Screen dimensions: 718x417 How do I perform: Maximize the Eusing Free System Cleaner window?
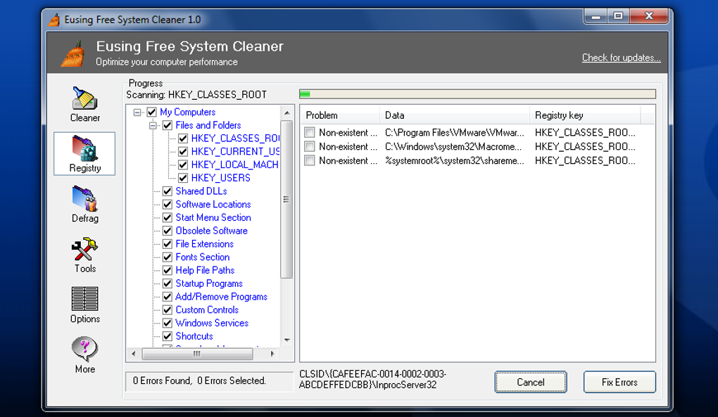point(618,16)
